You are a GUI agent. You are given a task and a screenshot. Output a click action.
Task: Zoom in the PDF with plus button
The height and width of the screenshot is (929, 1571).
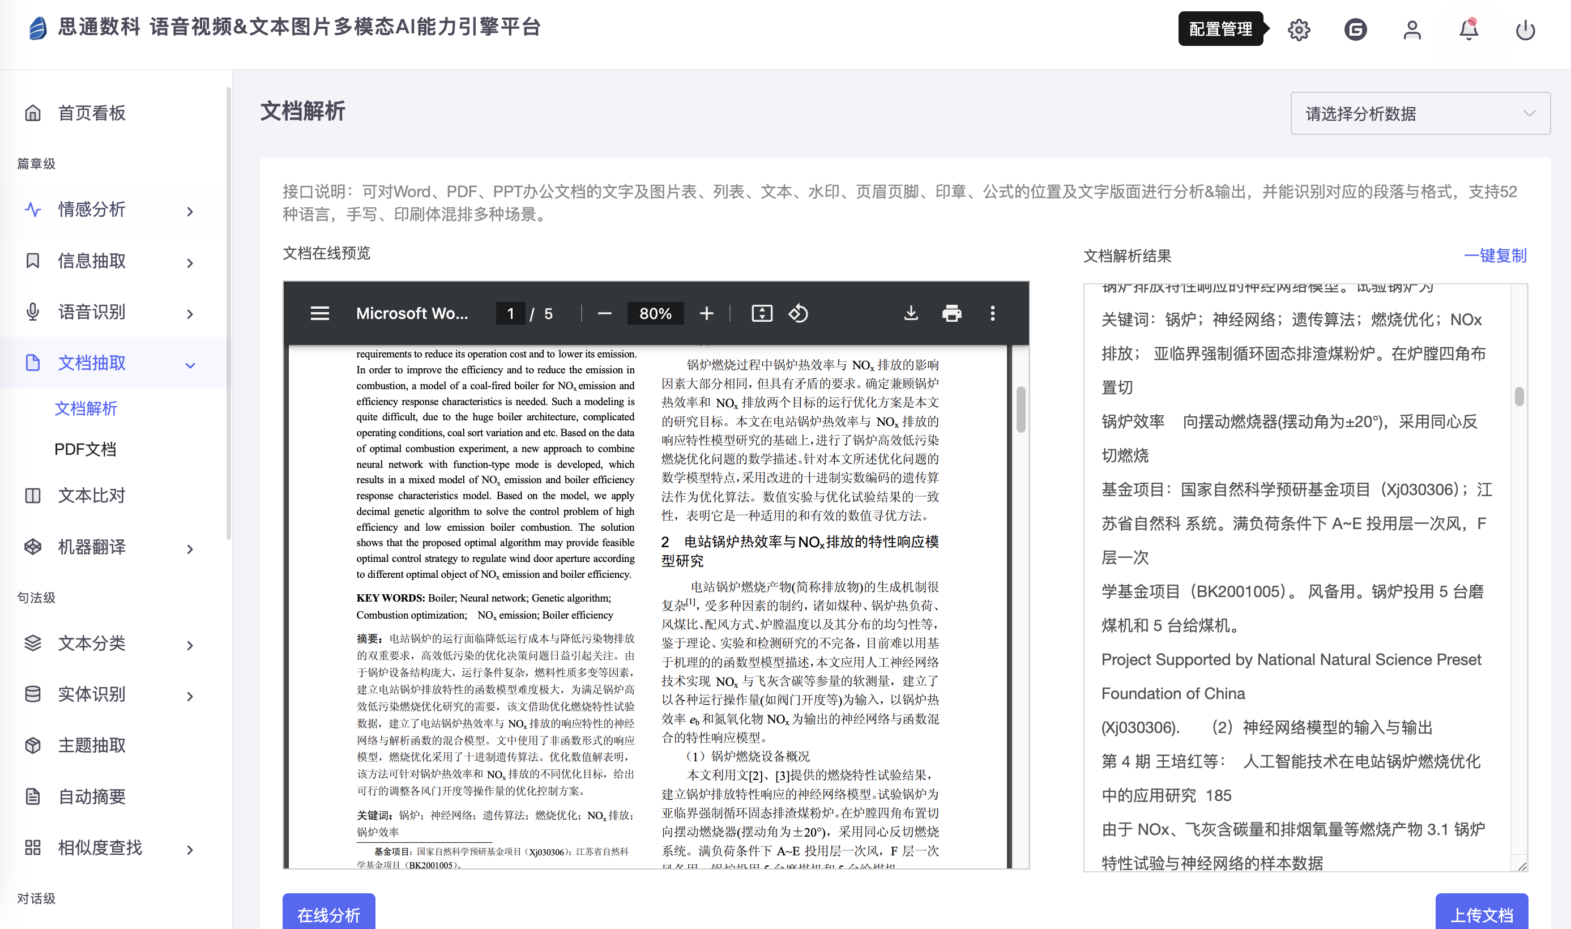coord(707,313)
